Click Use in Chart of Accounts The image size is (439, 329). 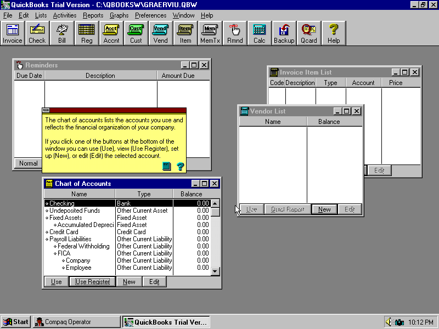[x=57, y=282]
